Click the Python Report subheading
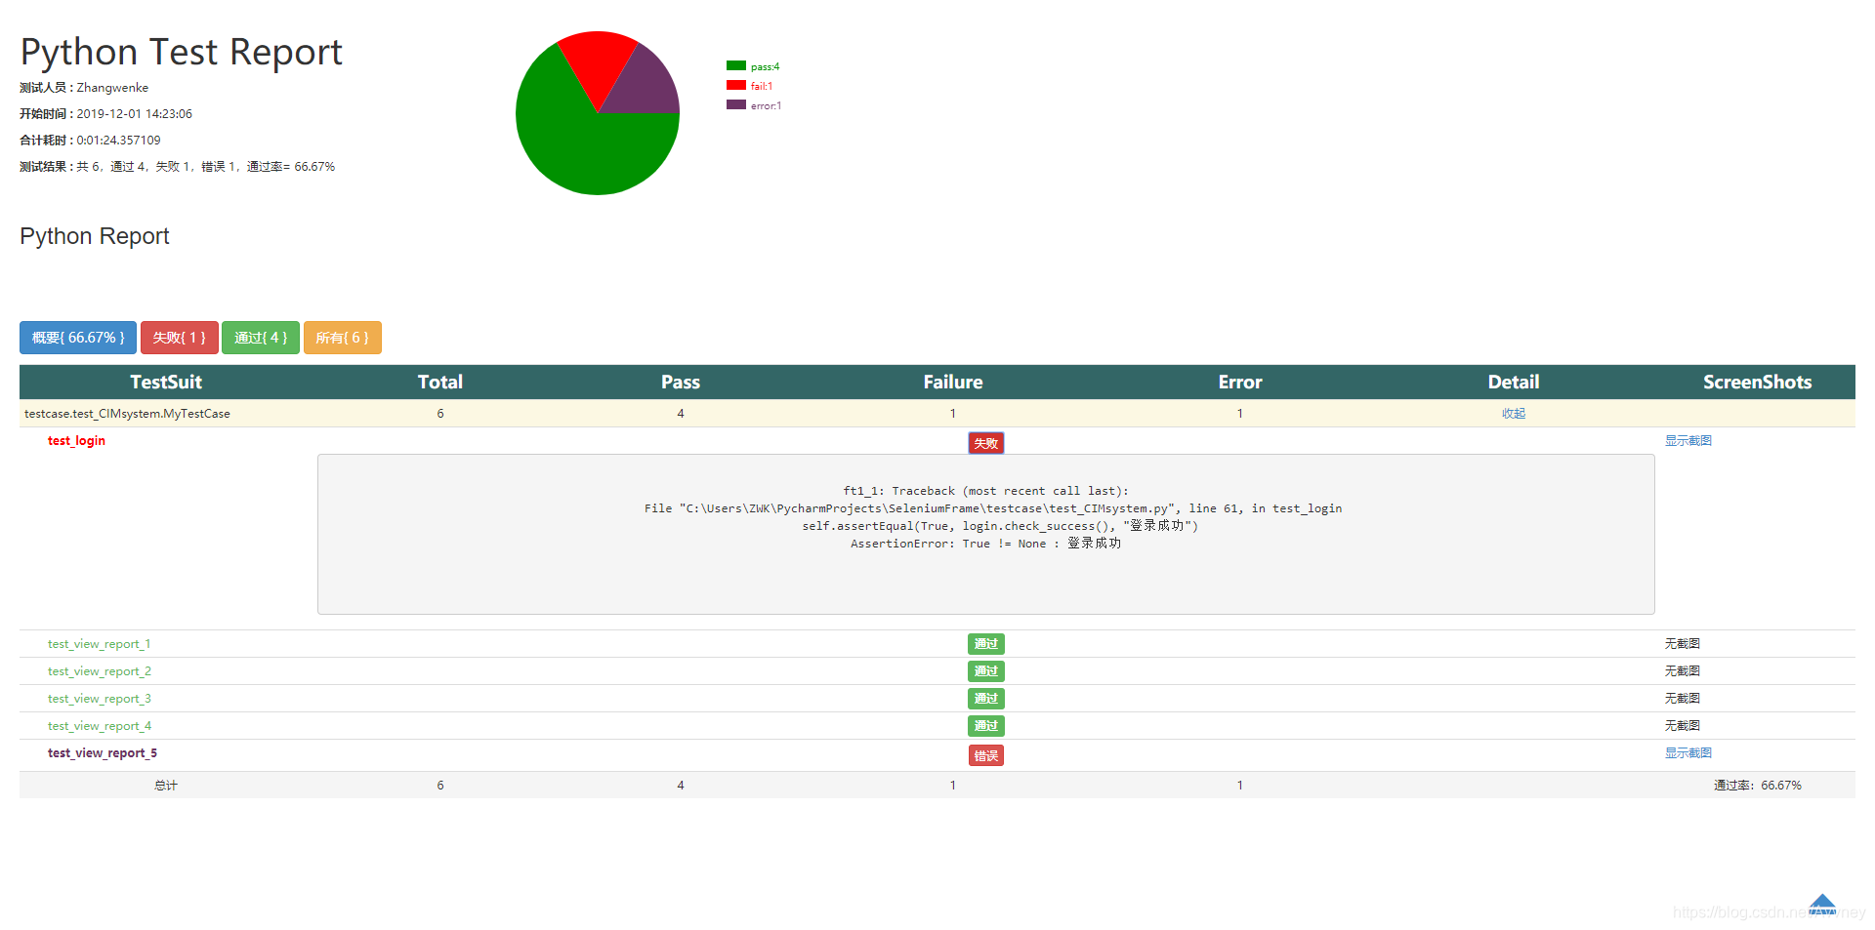The height and width of the screenshot is (930, 1875). click(95, 236)
